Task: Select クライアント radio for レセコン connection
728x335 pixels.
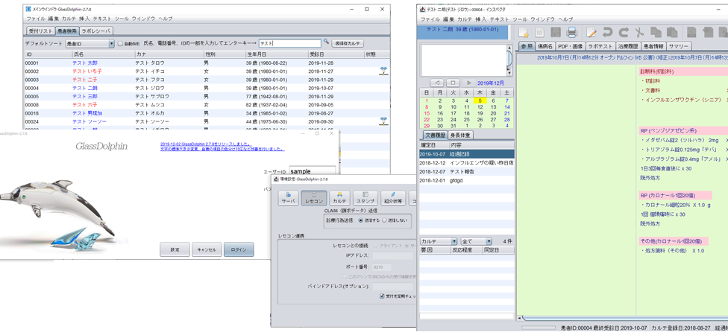Action: pos(376,245)
